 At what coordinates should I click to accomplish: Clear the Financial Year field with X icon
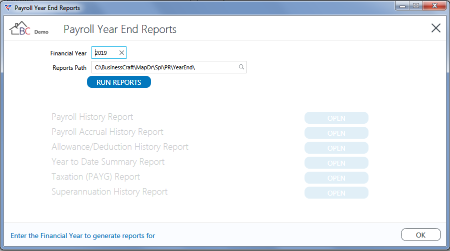pos(121,53)
